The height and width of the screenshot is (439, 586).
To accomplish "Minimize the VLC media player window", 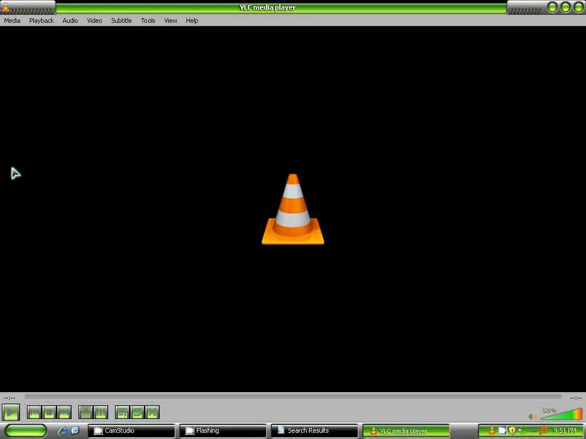I will (x=552, y=7).
